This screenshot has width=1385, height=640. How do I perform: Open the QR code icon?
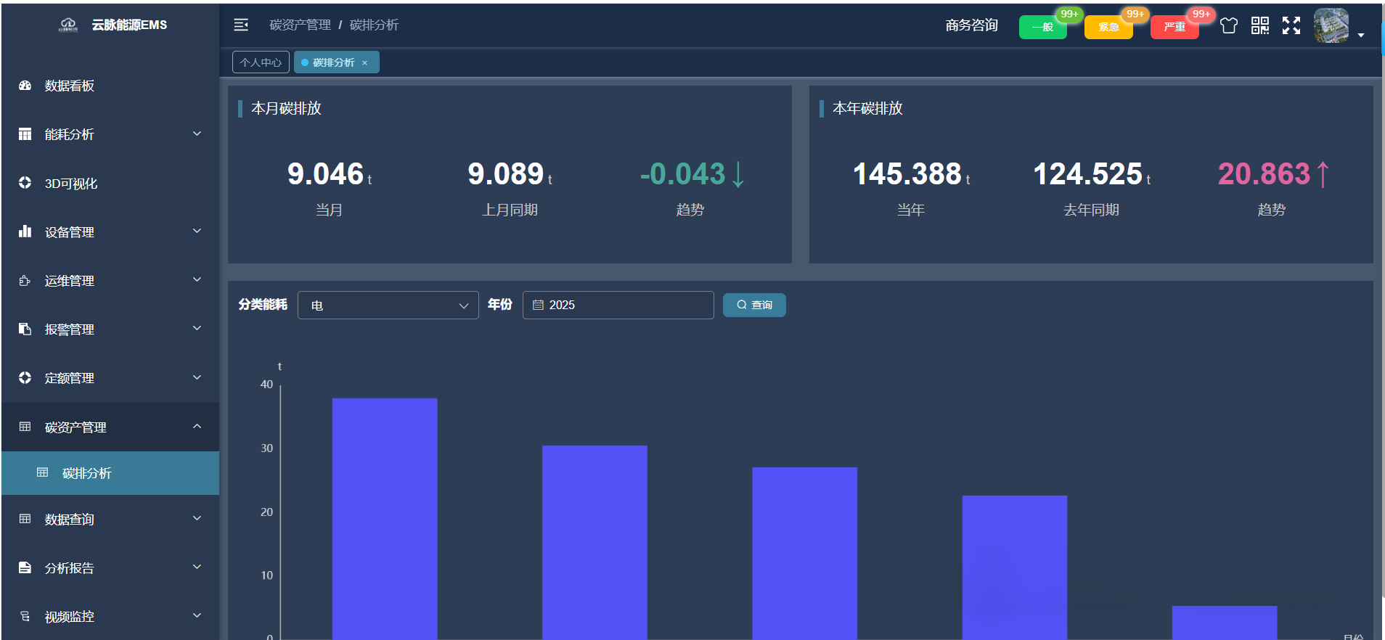pyautogui.click(x=1260, y=26)
